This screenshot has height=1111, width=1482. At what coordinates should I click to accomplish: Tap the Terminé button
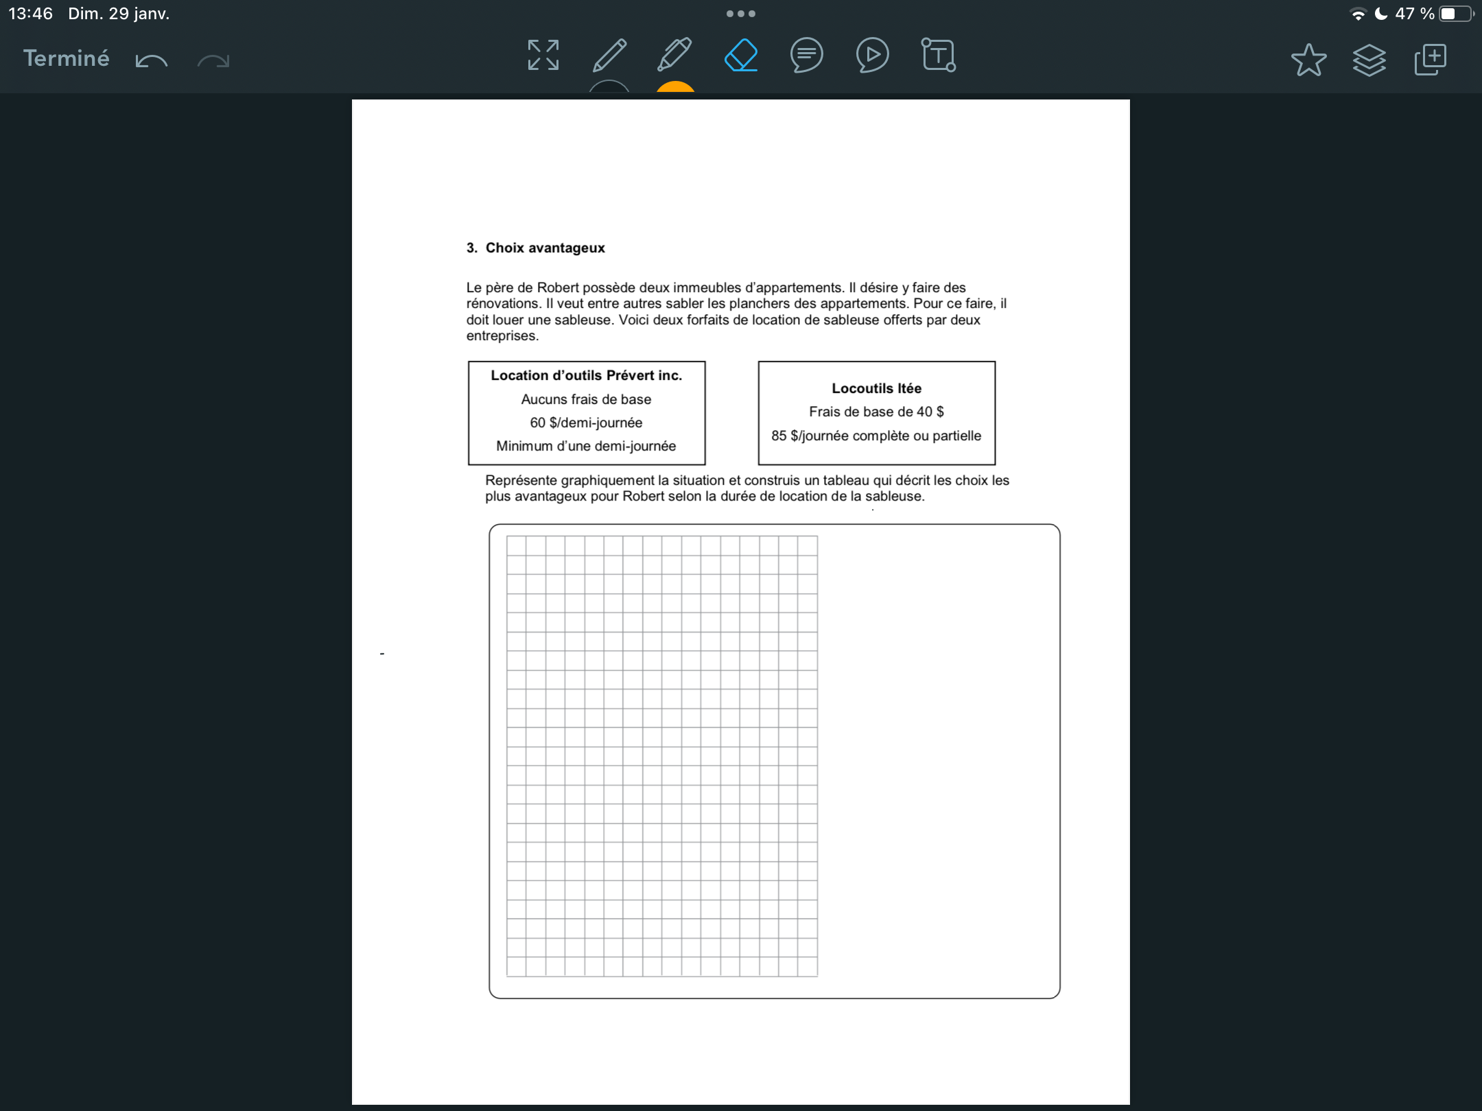(x=67, y=58)
